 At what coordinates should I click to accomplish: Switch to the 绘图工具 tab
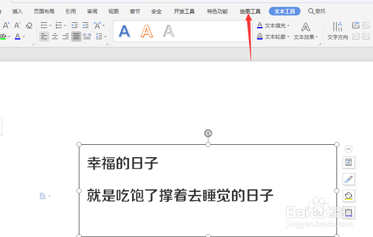pos(250,12)
